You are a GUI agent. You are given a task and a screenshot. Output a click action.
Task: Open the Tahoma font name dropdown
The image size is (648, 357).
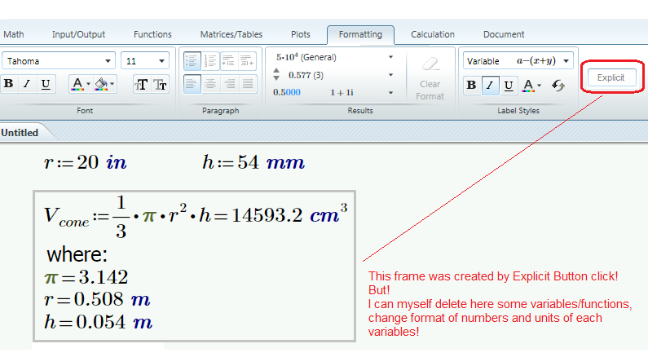click(58, 61)
